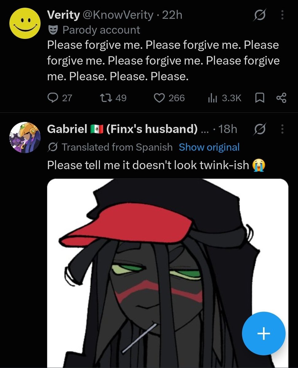Show original Spanish text

click(209, 147)
